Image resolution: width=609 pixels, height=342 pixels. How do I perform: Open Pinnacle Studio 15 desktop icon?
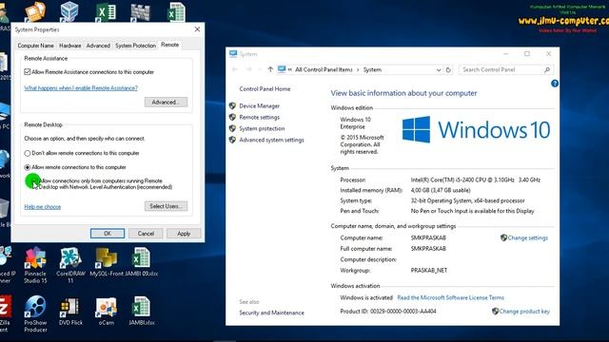(x=35, y=265)
